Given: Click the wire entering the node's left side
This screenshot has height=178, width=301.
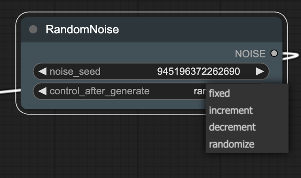Looking at the screenshot, I should click(9, 92).
